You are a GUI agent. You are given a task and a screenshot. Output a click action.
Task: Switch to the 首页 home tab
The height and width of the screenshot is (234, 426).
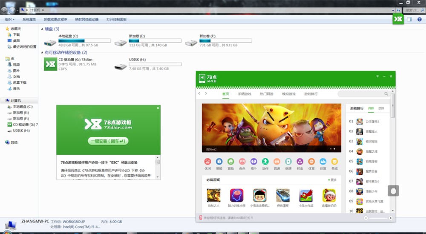click(x=225, y=94)
